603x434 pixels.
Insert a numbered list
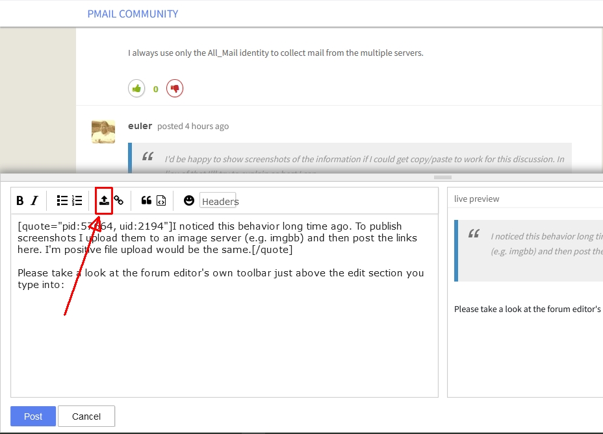coord(77,201)
